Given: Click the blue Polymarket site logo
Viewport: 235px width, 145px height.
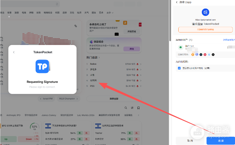Looking at the screenshot, I should click(205, 12).
